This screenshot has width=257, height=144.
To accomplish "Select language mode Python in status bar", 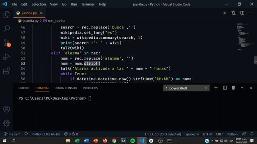I will pyautogui.click(x=232, y=134).
